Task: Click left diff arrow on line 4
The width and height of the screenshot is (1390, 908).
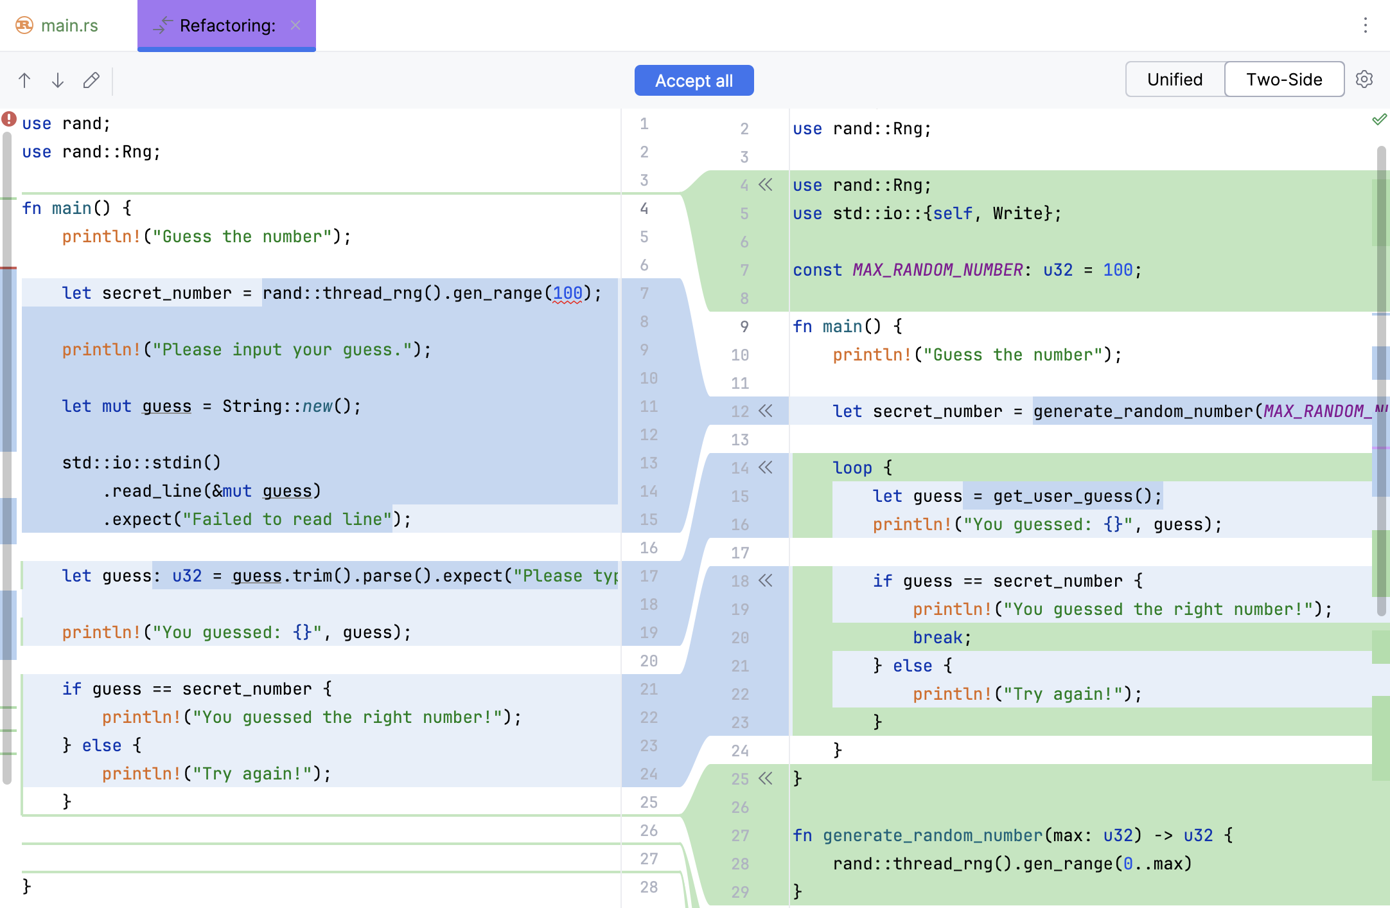Action: 768,184
